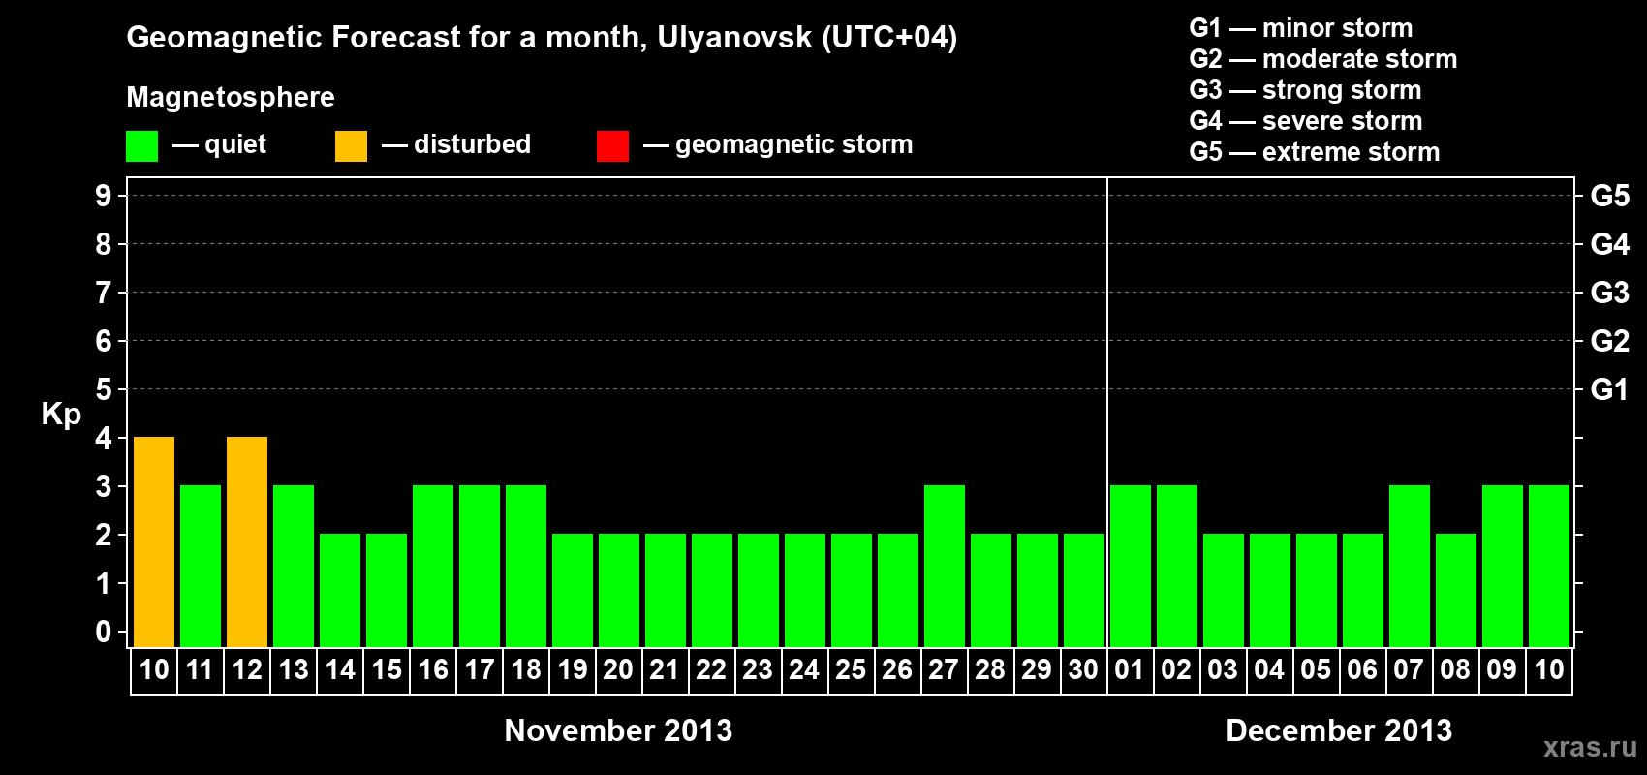Click date label 14 on the axis
Viewport: 1647px width, 775px height.
(340, 669)
